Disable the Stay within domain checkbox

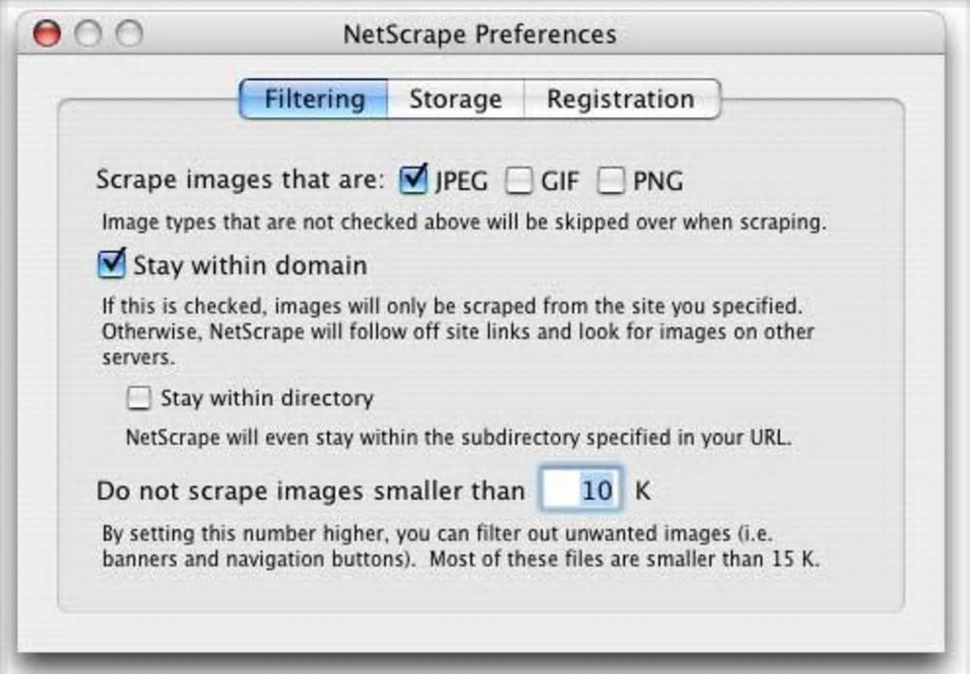coord(112,264)
